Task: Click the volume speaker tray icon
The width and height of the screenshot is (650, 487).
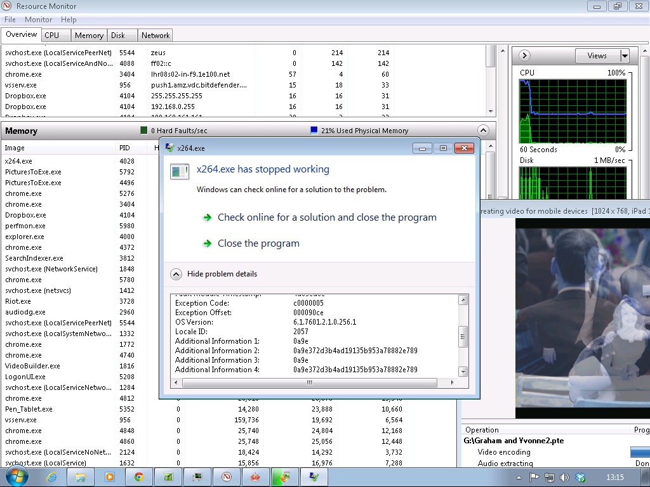Action: click(564, 477)
